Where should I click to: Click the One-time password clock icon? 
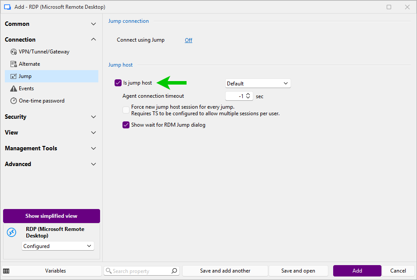(x=14, y=101)
